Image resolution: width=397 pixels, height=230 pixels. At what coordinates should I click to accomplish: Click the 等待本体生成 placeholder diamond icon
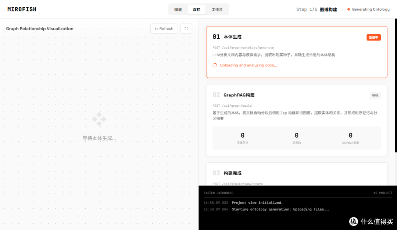[x=99, y=119]
